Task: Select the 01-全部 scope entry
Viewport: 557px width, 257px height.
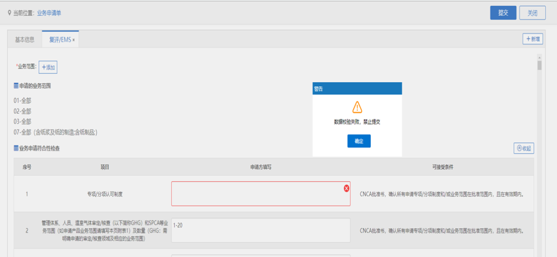Action: (22, 101)
